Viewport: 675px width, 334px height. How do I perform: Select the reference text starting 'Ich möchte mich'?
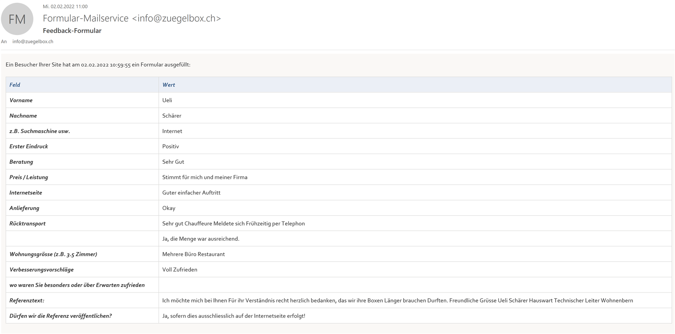pos(398,301)
